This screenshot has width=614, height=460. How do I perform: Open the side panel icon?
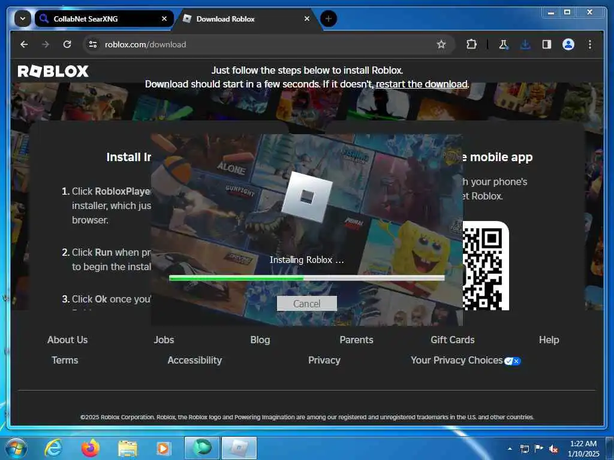[547, 44]
